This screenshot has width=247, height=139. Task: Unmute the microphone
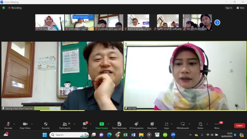tap(8, 125)
